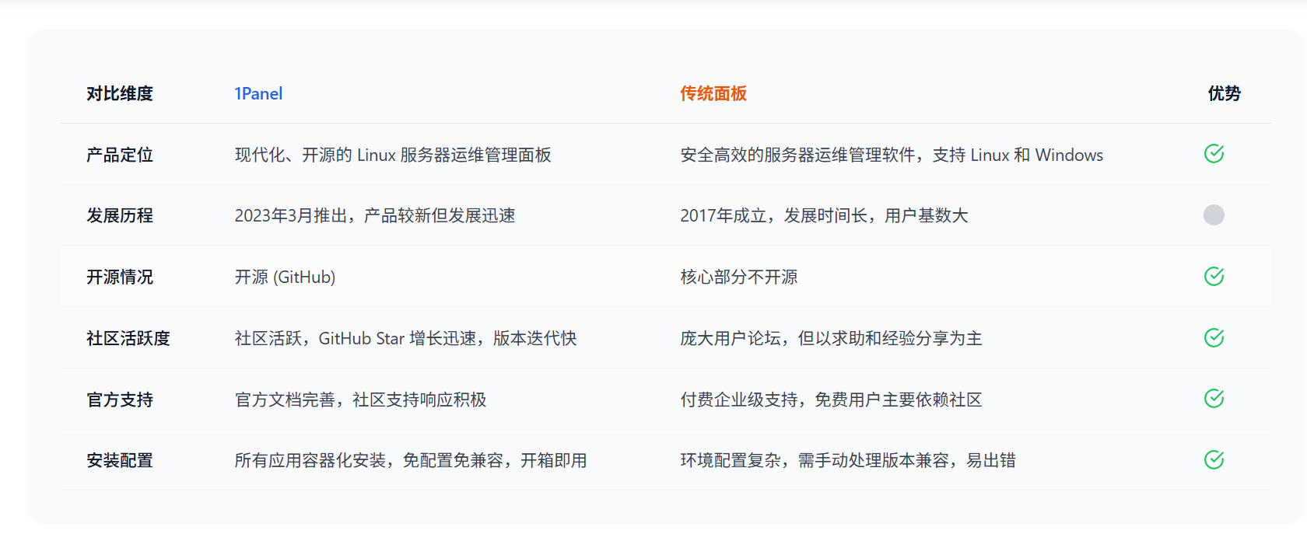The image size is (1307, 541).
Task: Click the 优势 column header
Action: (x=1224, y=94)
